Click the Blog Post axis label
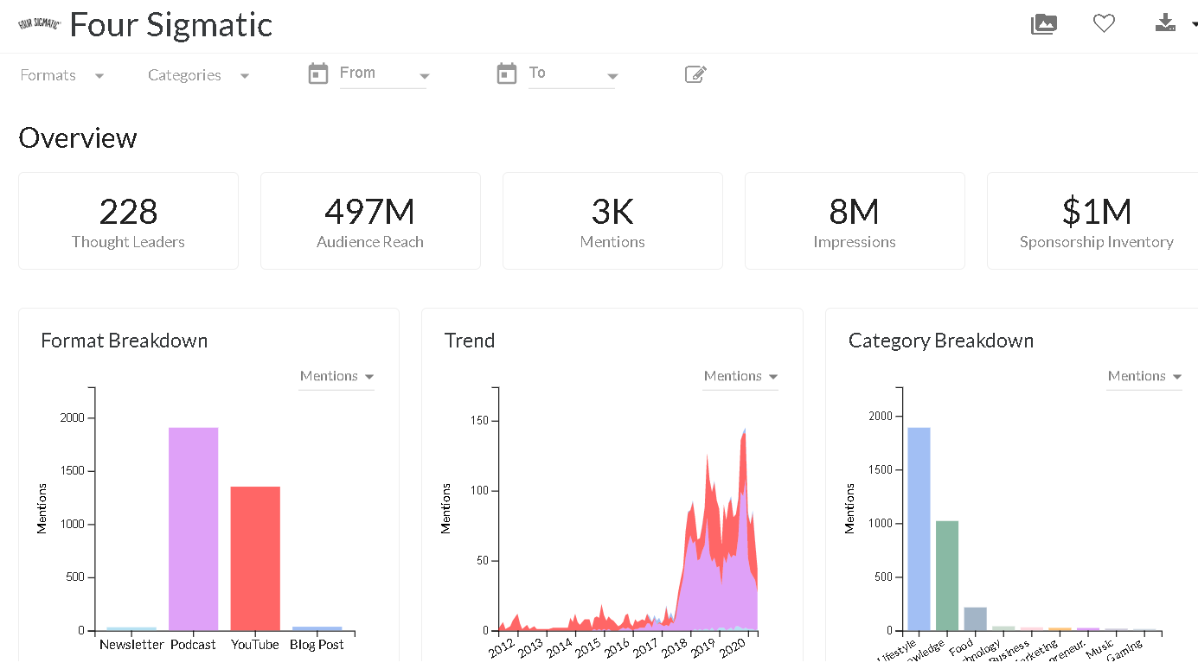This screenshot has width=1198, height=669. (x=317, y=645)
